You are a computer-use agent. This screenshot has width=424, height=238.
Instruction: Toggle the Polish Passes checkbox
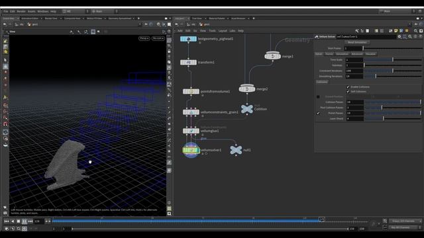(318, 113)
